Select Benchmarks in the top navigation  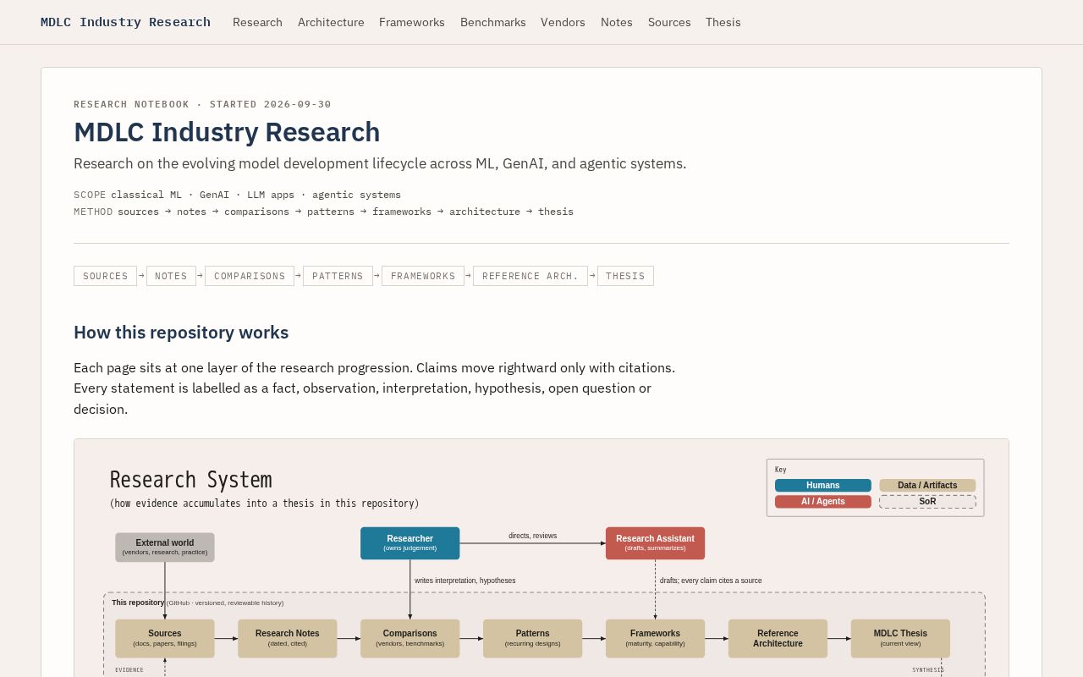[493, 22]
